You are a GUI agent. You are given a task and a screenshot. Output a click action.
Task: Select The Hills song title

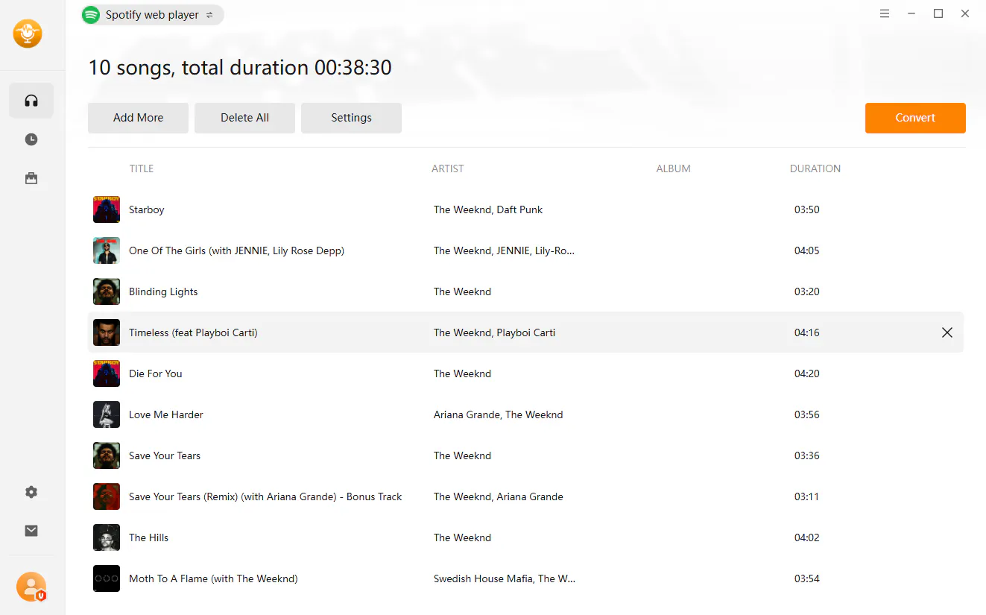pos(149,537)
